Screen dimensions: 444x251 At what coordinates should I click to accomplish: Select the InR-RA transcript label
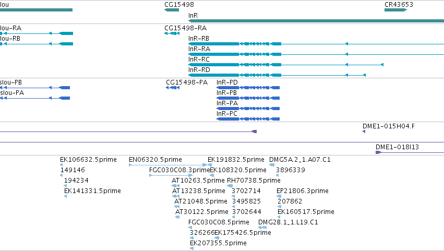[x=199, y=49]
